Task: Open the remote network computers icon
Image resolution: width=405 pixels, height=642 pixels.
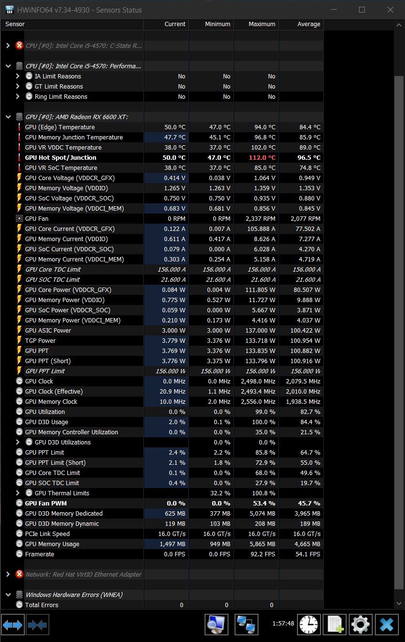Action: (x=246, y=625)
